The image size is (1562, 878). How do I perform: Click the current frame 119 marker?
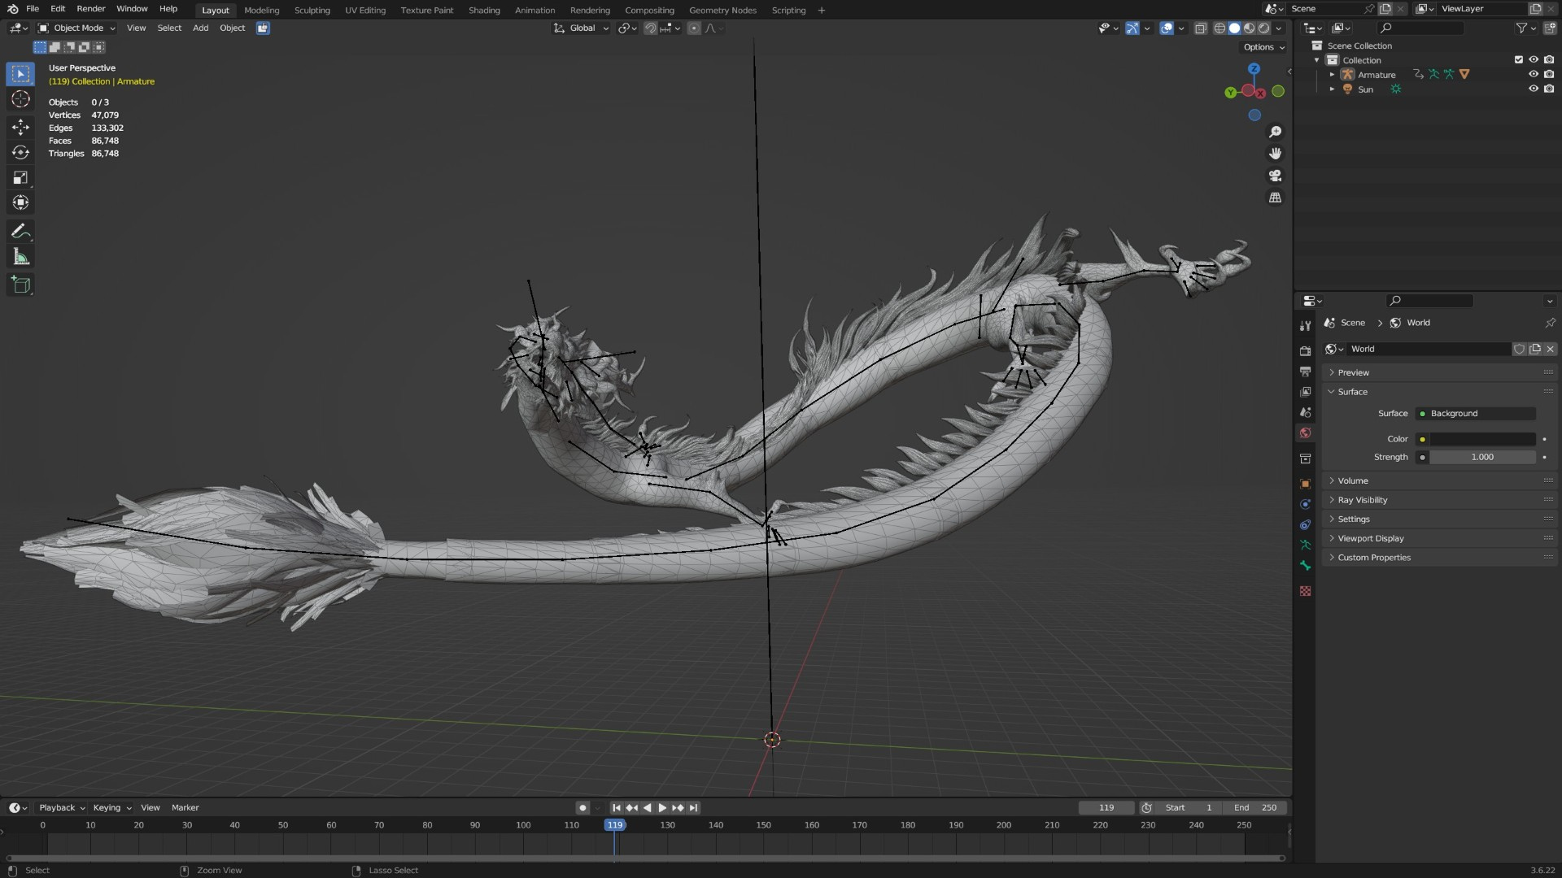[x=615, y=824]
